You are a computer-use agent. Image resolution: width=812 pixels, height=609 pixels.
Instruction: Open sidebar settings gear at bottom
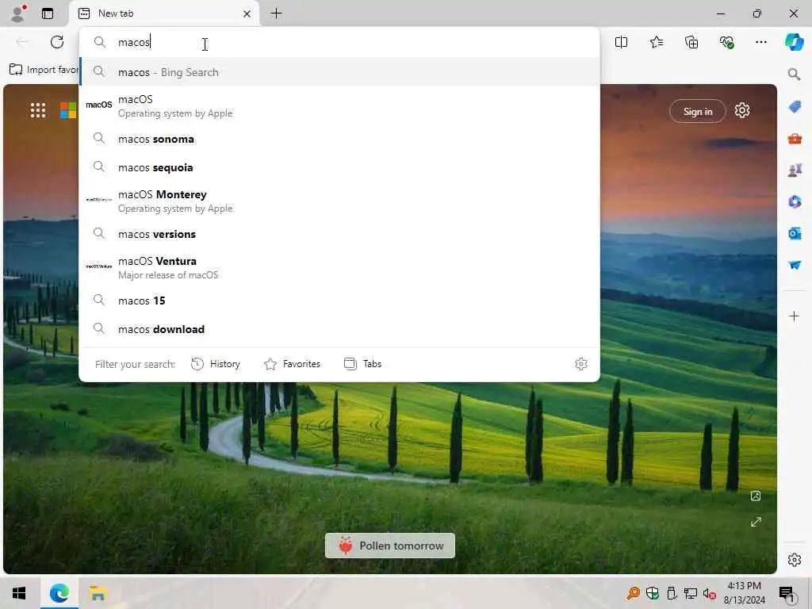[794, 560]
